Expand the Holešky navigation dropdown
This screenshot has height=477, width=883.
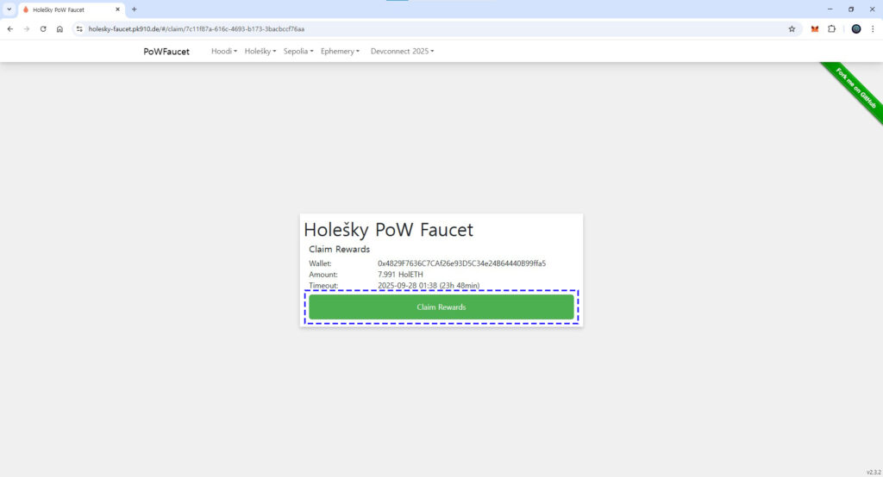pyautogui.click(x=260, y=52)
